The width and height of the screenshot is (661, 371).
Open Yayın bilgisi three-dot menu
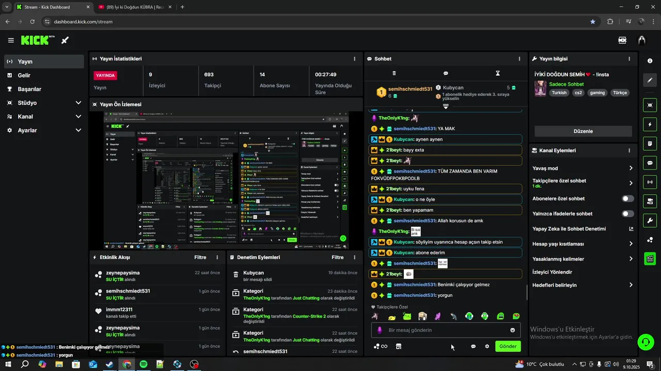click(x=629, y=59)
